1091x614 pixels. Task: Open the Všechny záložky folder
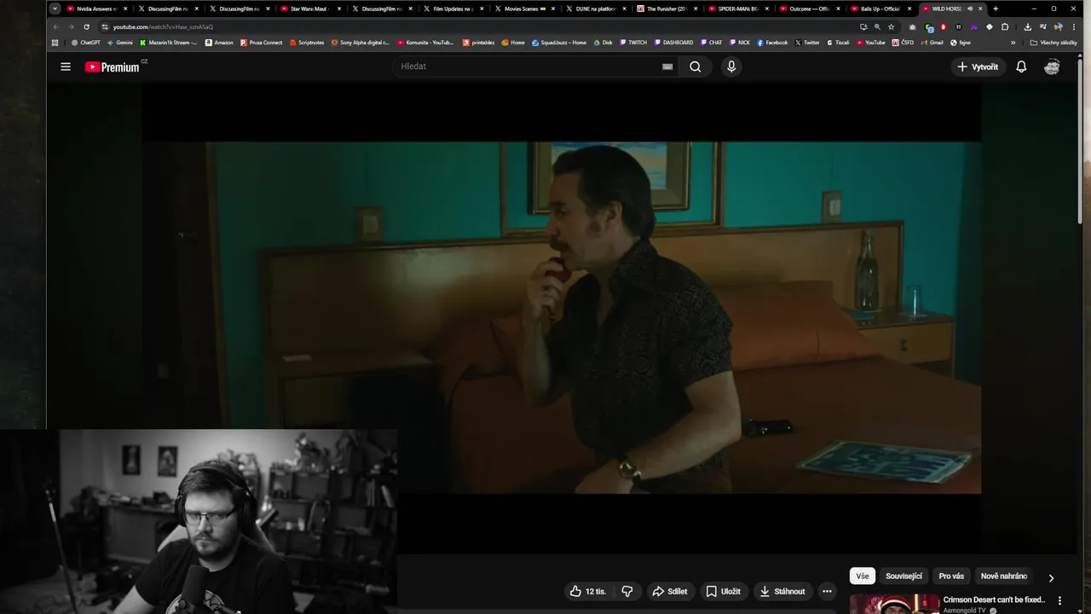tap(1053, 42)
